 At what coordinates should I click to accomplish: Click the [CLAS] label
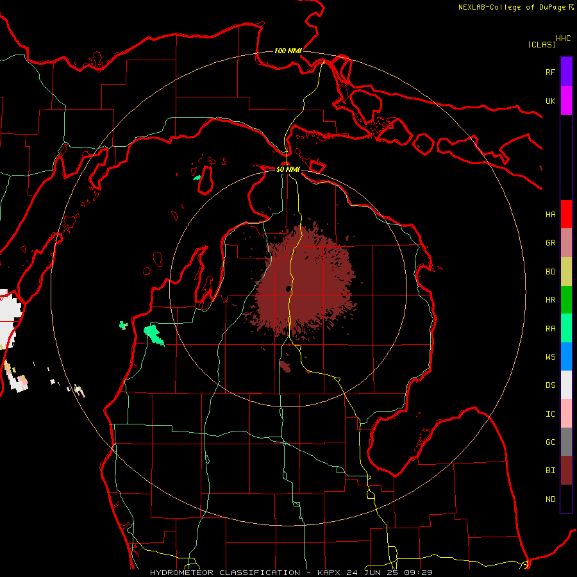[x=542, y=45]
